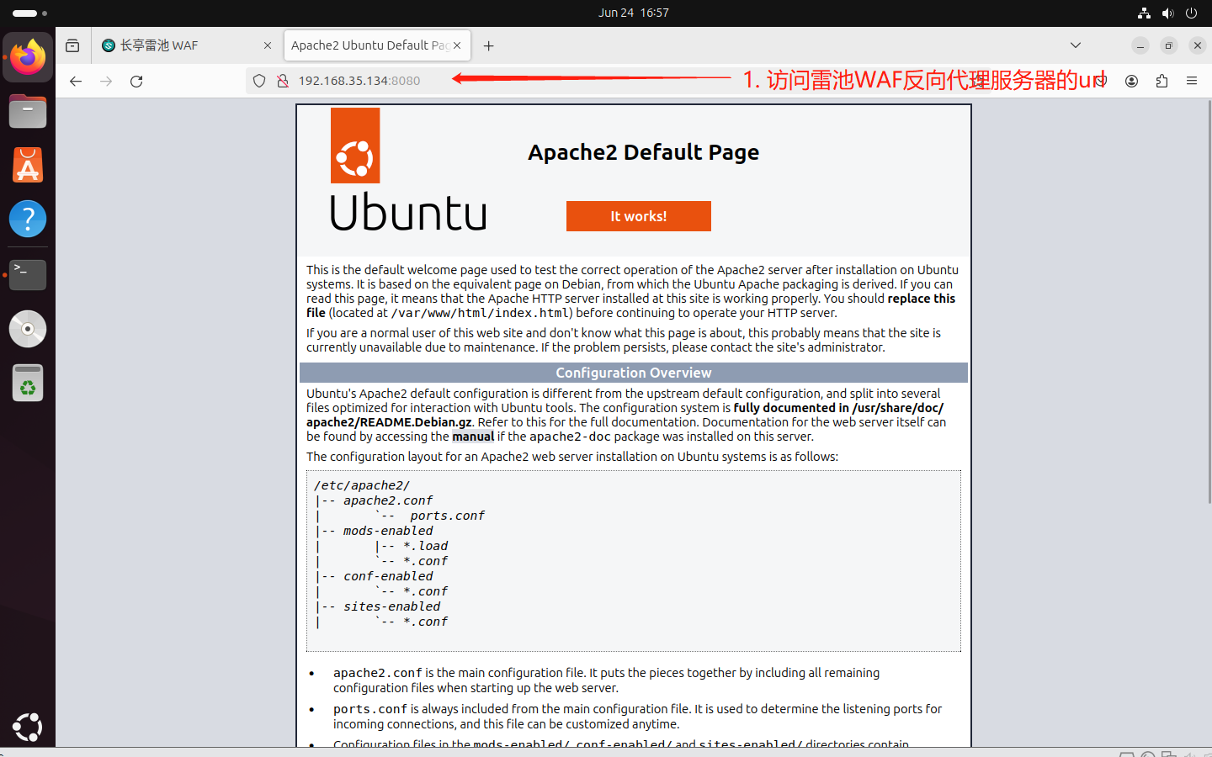Reload the current page

pos(136,81)
